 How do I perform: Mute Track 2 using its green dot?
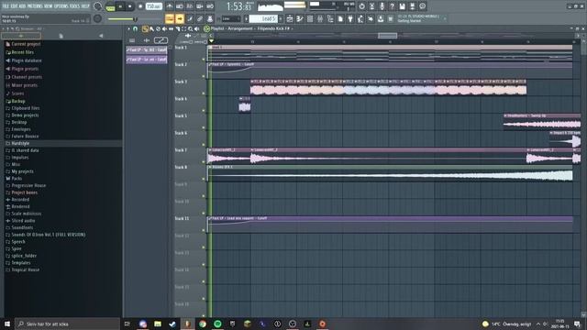pos(204,76)
